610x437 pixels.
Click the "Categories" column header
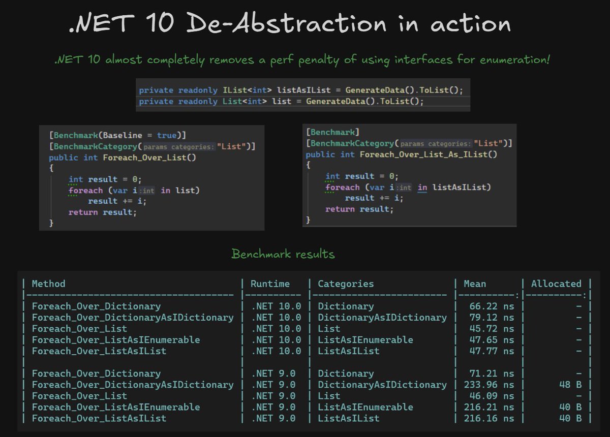346,284
